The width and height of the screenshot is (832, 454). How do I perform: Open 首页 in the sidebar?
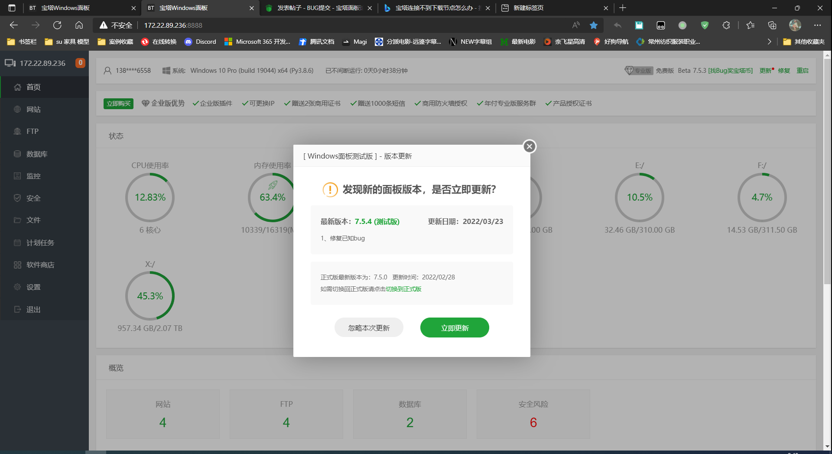(x=44, y=87)
